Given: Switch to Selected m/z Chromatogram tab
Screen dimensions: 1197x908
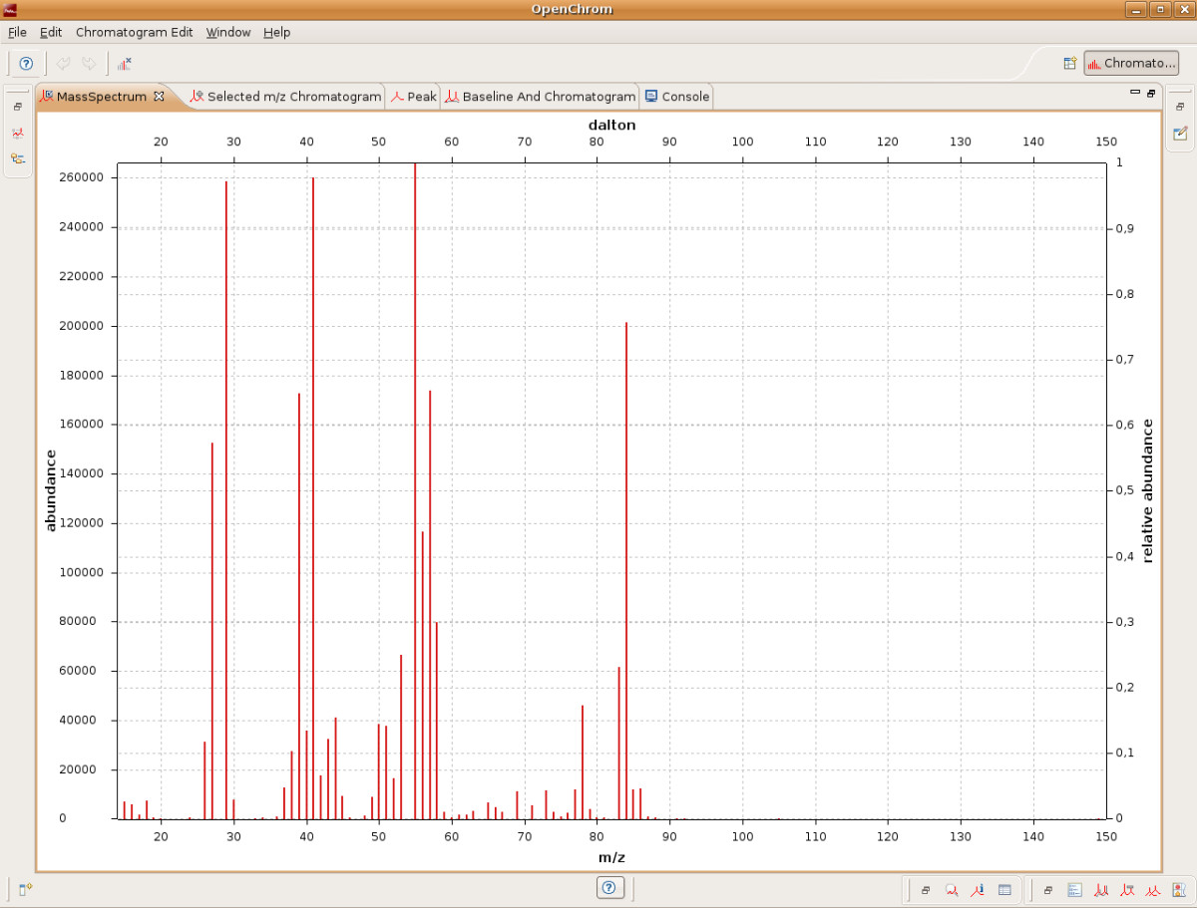Looking at the screenshot, I should (x=285, y=97).
